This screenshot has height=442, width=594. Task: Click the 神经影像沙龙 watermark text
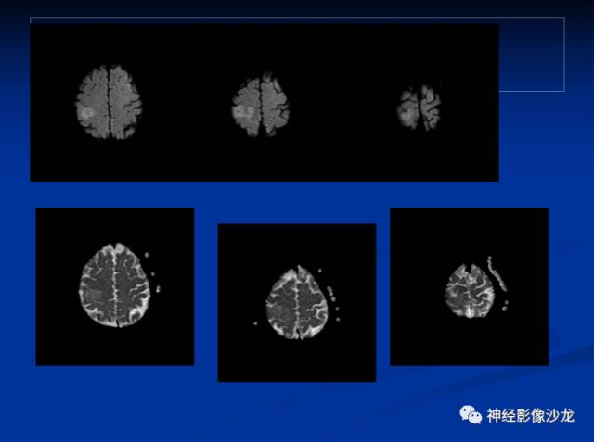[x=530, y=415]
